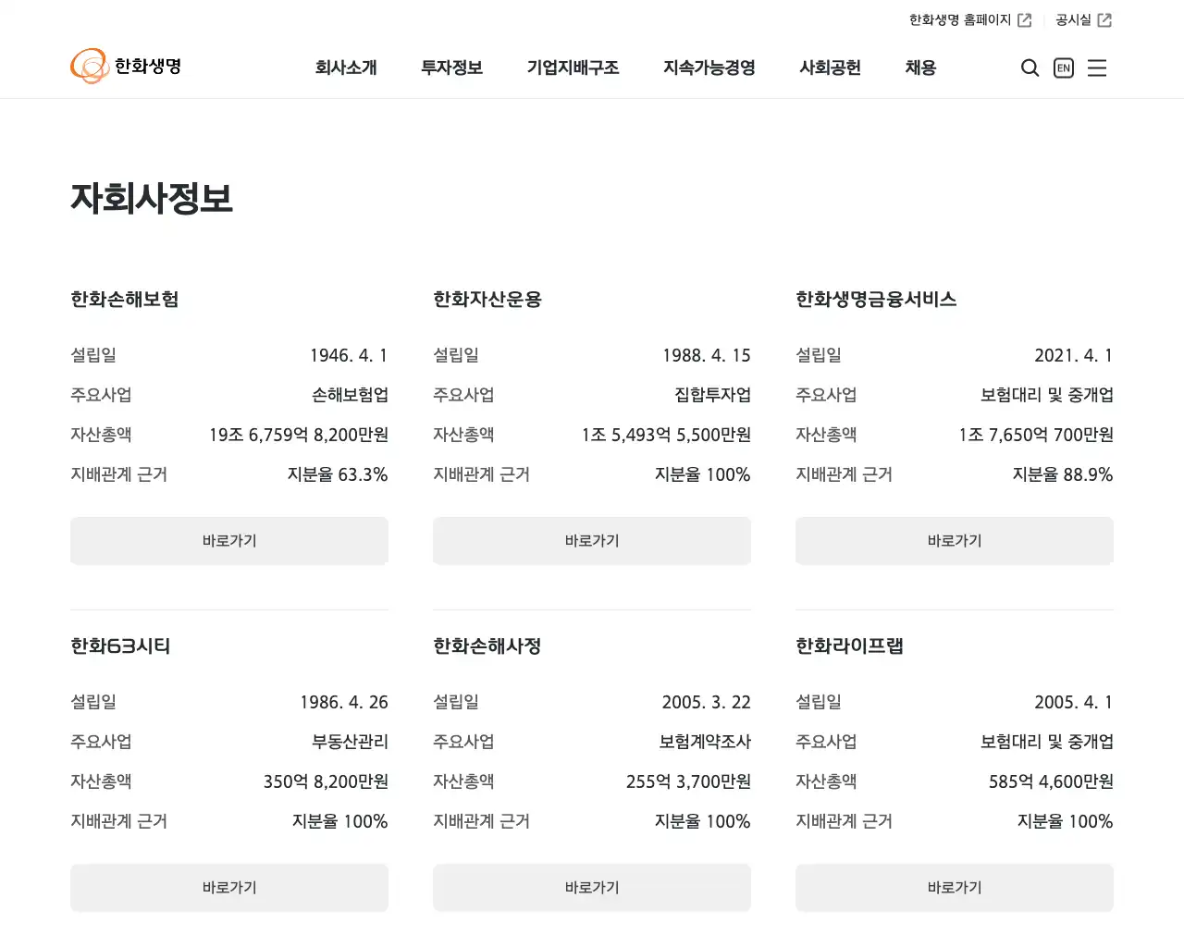Viewport: 1184px width, 947px height.
Task: Open 지속가능경영 menu item
Action: tap(709, 68)
